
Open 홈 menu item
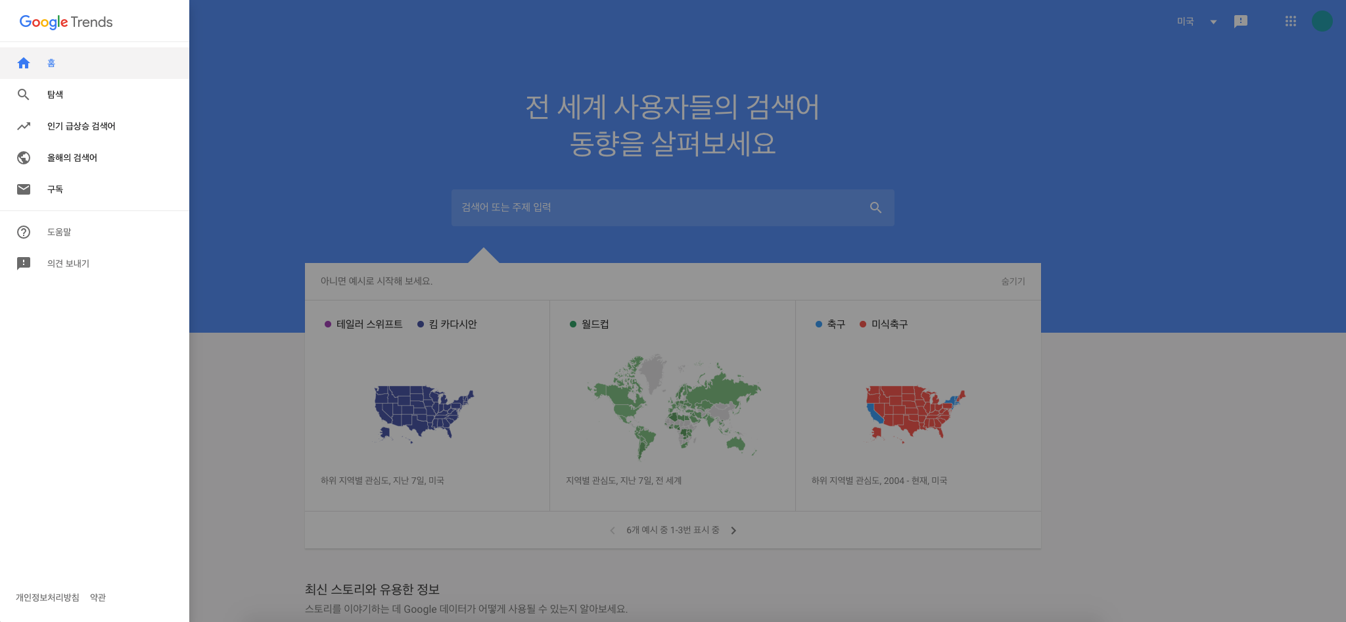(95, 63)
